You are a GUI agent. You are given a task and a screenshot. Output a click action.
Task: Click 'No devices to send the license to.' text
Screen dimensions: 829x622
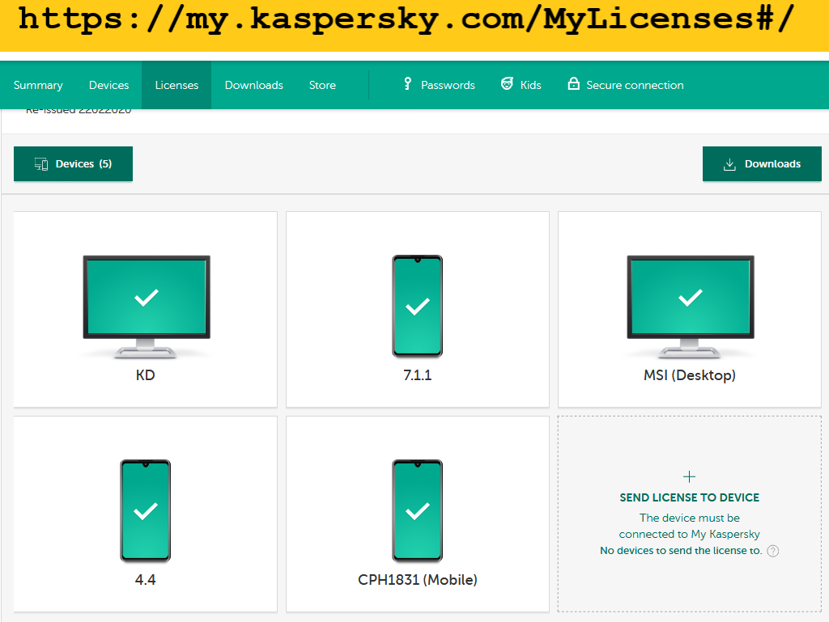click(x=681, y=551)
